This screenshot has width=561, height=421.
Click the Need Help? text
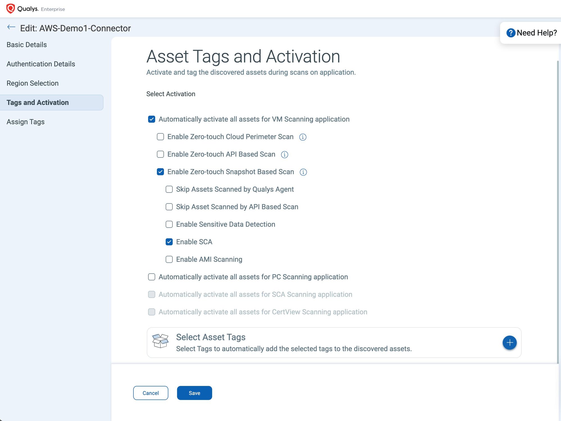(x=537, y=33)
